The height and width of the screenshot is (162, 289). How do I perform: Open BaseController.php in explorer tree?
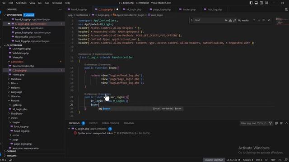coord(23,66)
